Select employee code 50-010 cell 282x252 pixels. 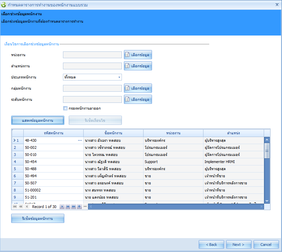point(53,155)
